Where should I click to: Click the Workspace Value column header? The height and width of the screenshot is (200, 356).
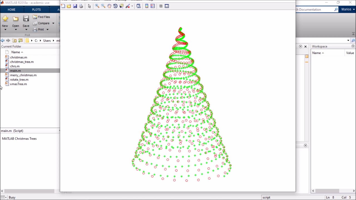(350, 53)
